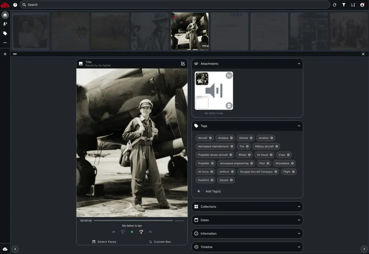Go to previous item with left arrow
369x254 pixels.
pos(15,249)
